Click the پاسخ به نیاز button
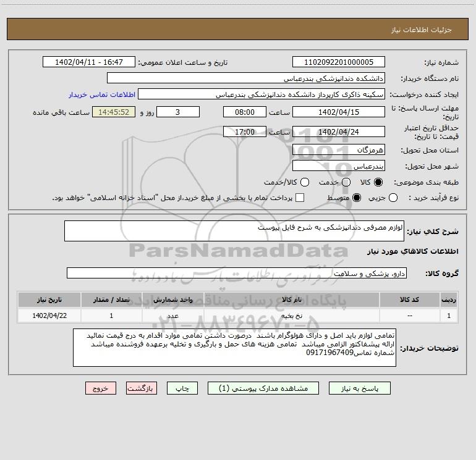 point(360,388)
